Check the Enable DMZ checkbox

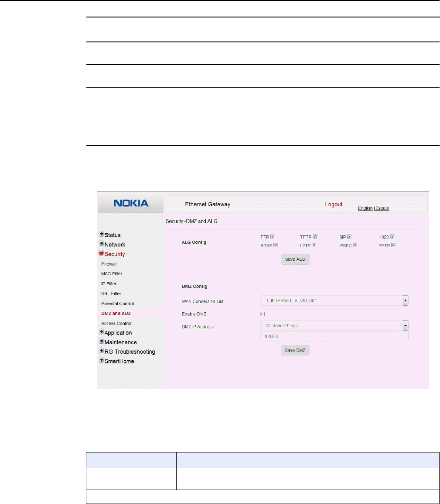(x=263, y=314)
